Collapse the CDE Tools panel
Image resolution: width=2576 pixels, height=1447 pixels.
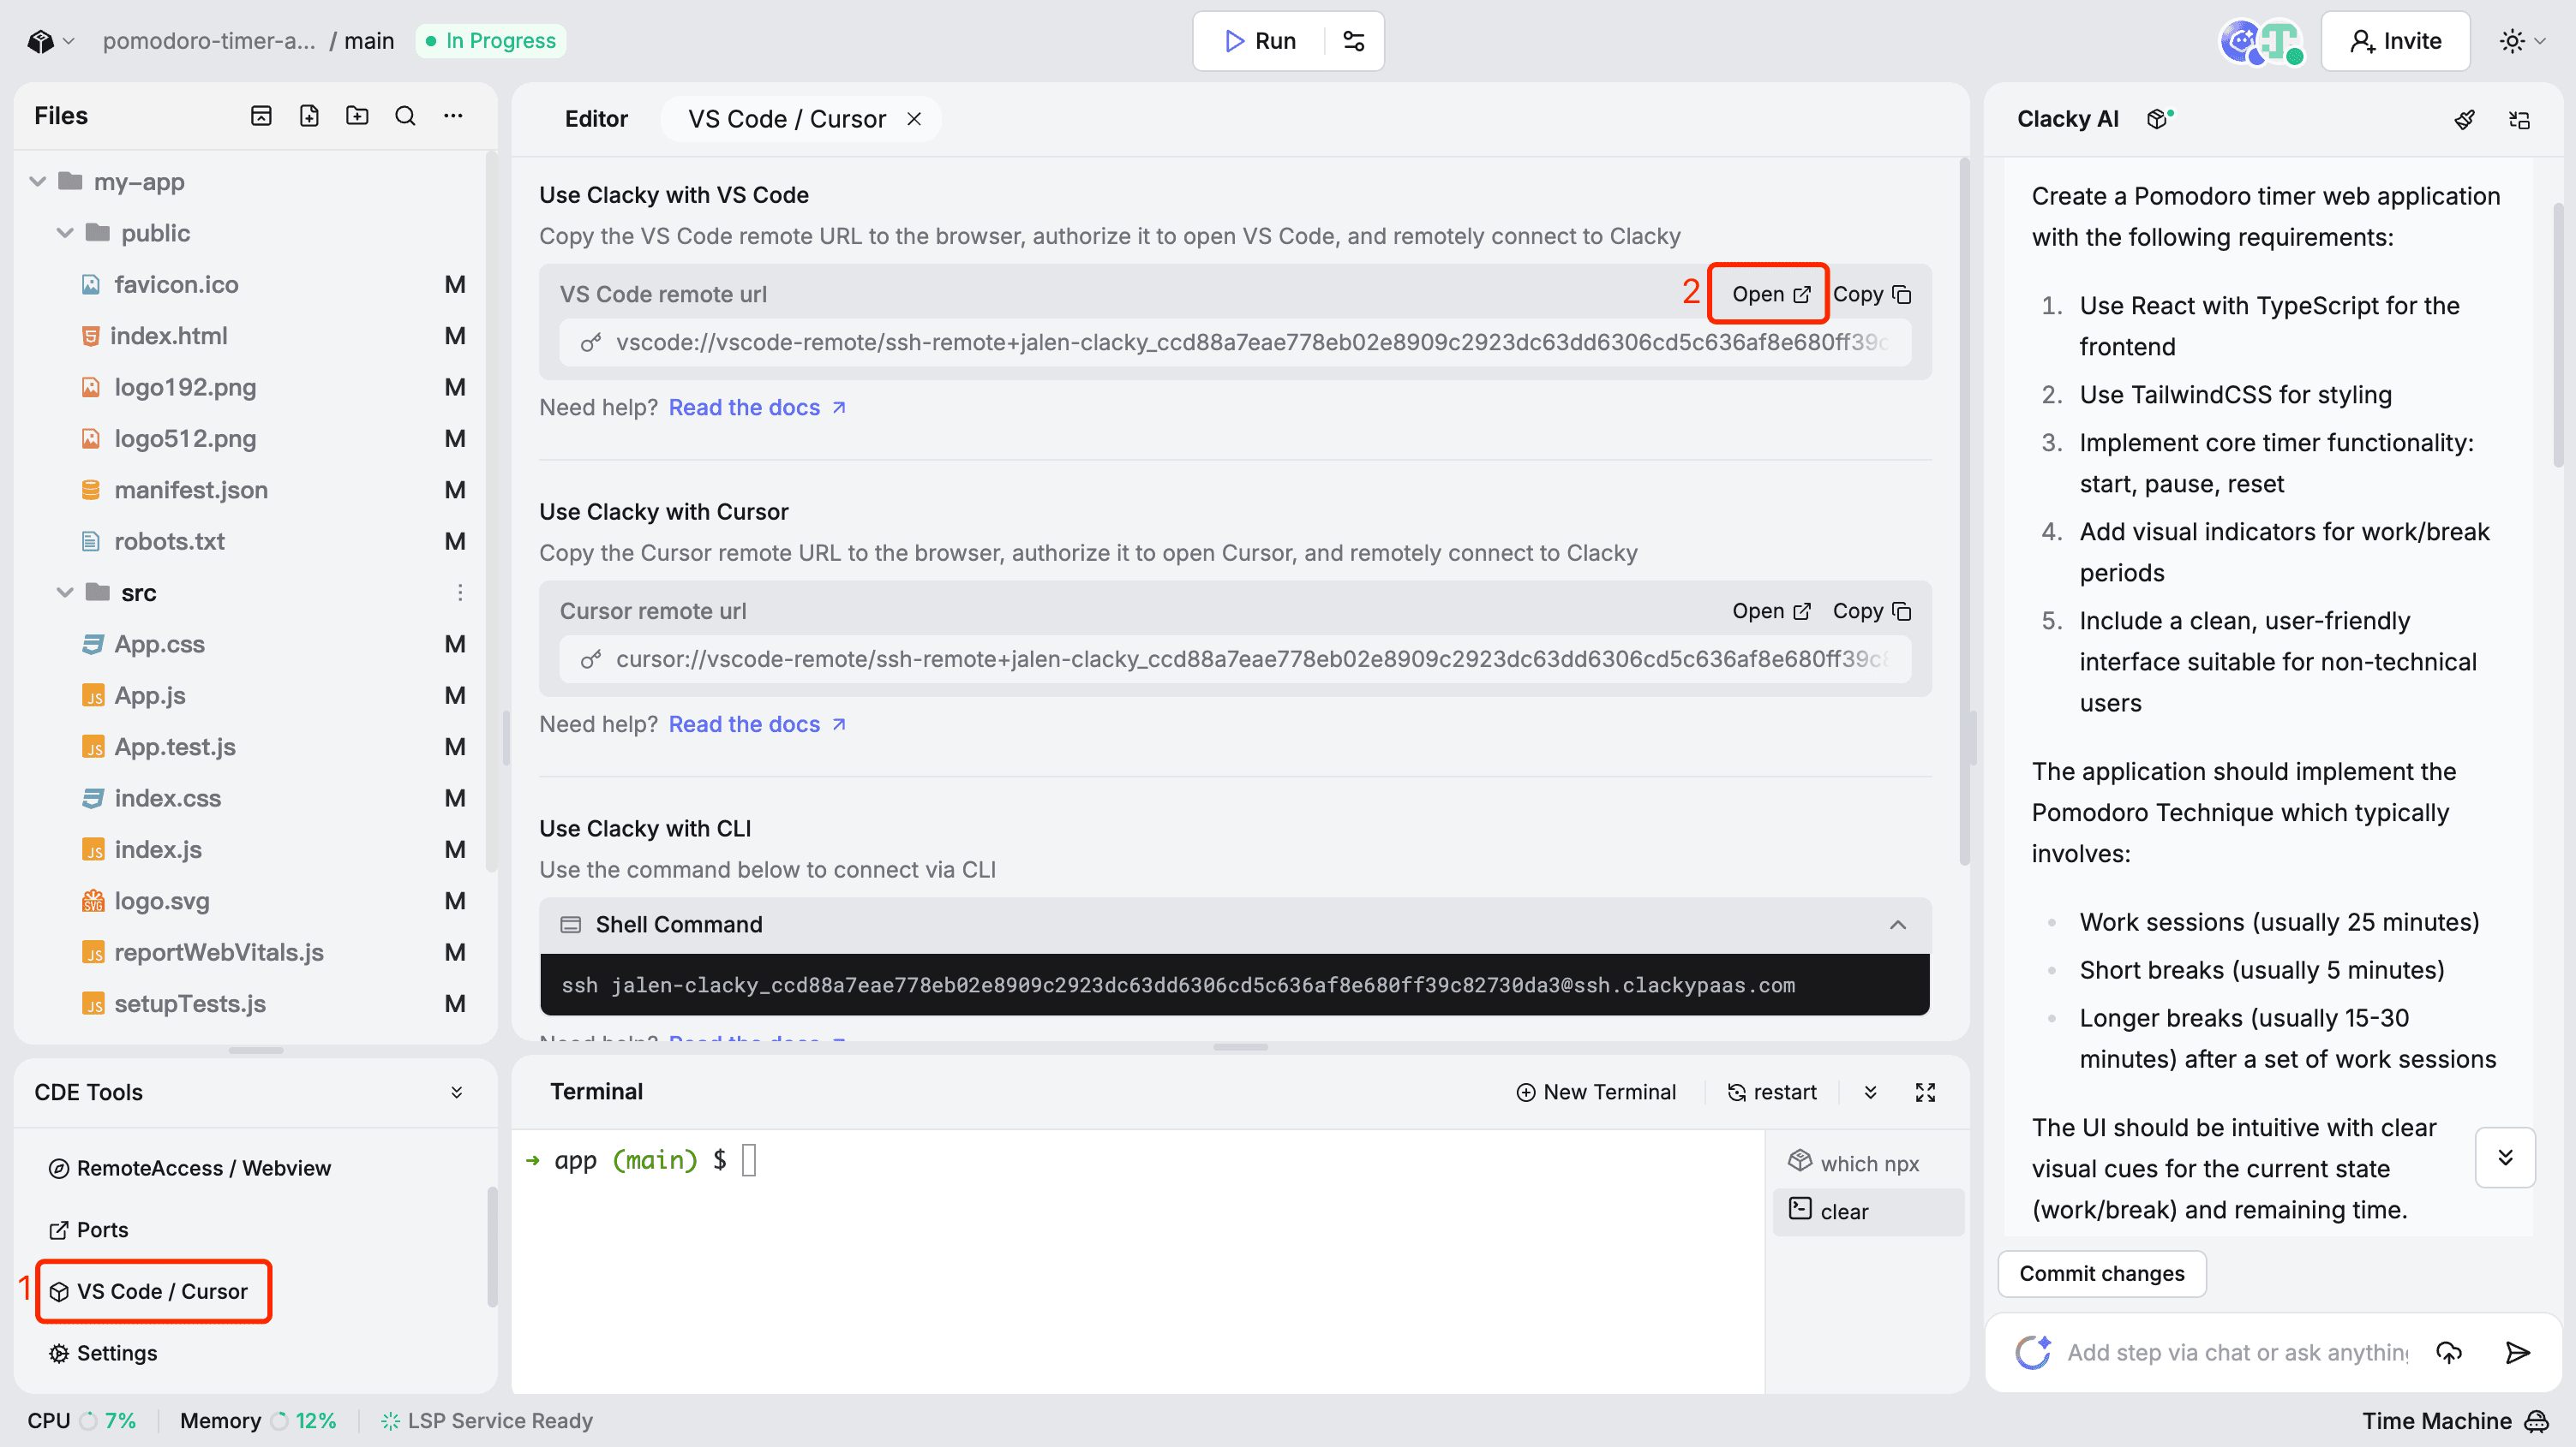[457, 1093]
